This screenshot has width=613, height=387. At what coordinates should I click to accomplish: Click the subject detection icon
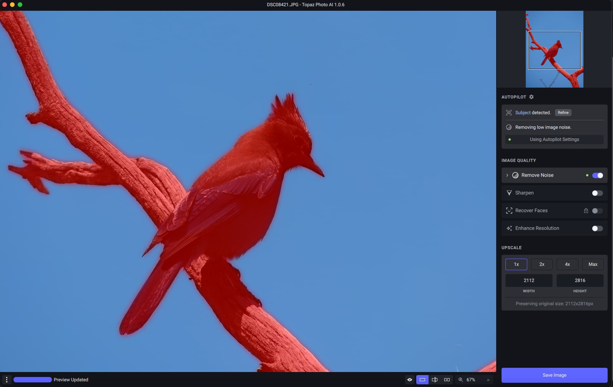click(508, 113)
